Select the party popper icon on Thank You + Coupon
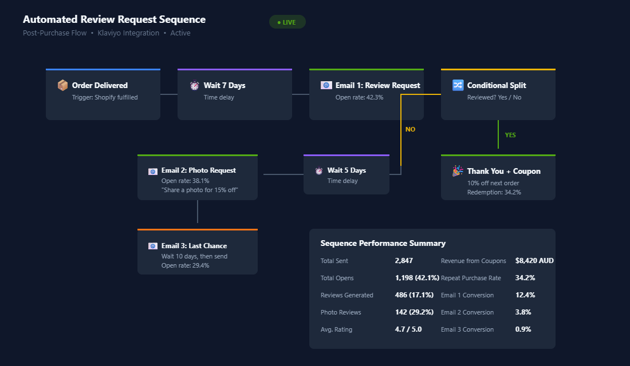This screenshot has width=630, height=366. pos(456,170)
